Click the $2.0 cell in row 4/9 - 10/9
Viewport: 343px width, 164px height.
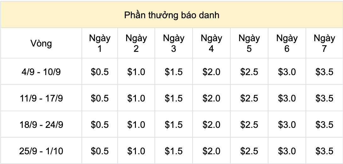211,72
